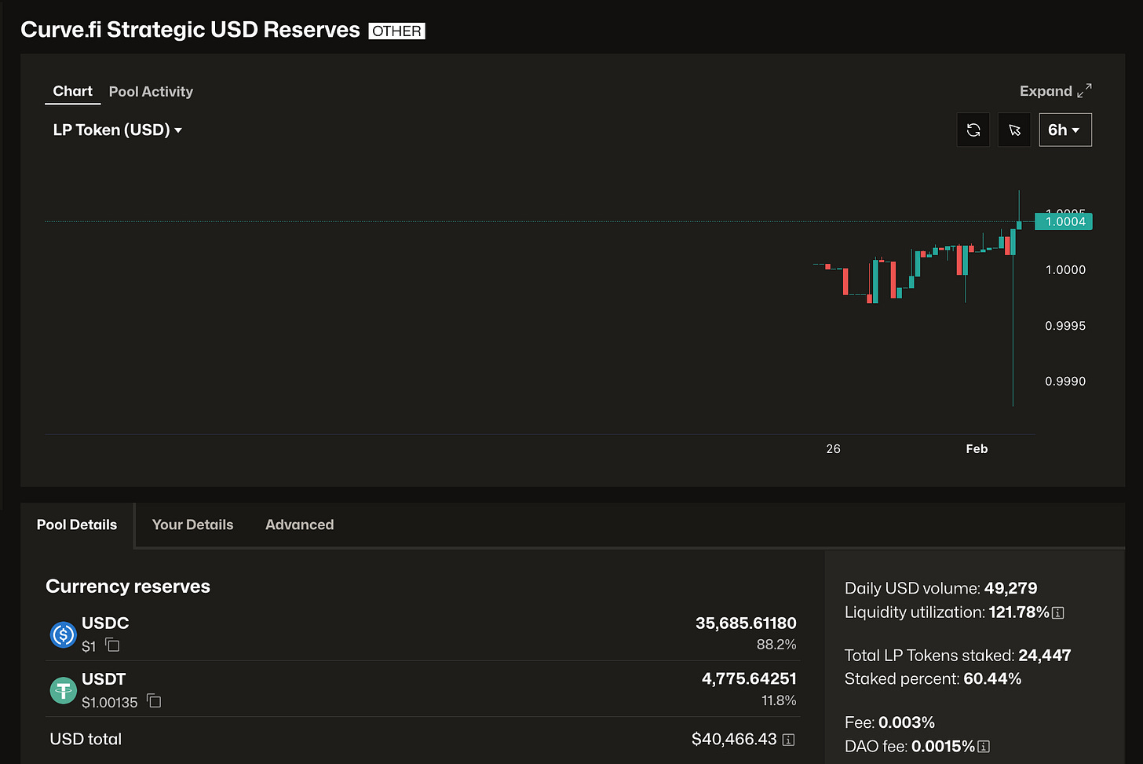Click the Curve.fi Strategic USD Reserves title
1143x764 pixels.
190,30
